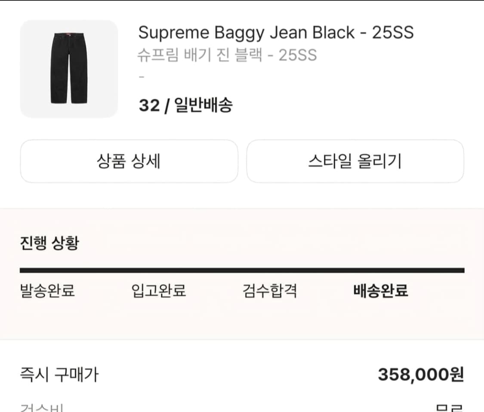Click the Korean subtitle 슈프림 배기 진 블랙

pyautogui.click(x=228, y=55)
